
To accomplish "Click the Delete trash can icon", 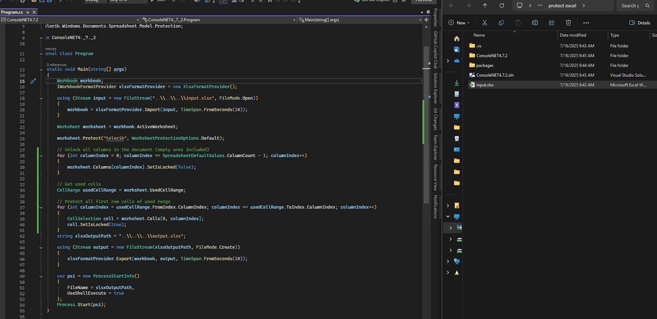I will [x=568, y=23].
